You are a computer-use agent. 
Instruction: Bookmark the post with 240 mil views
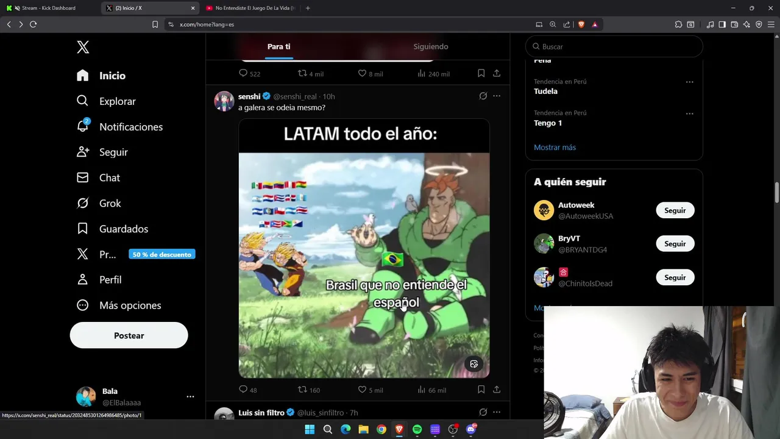pyautogui.click(x=481, y=73)
